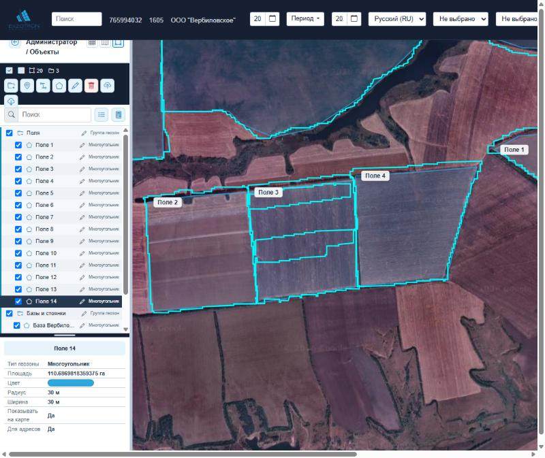
Task: Uncheck the Поля group checkbox
Action: coord(10,133)
